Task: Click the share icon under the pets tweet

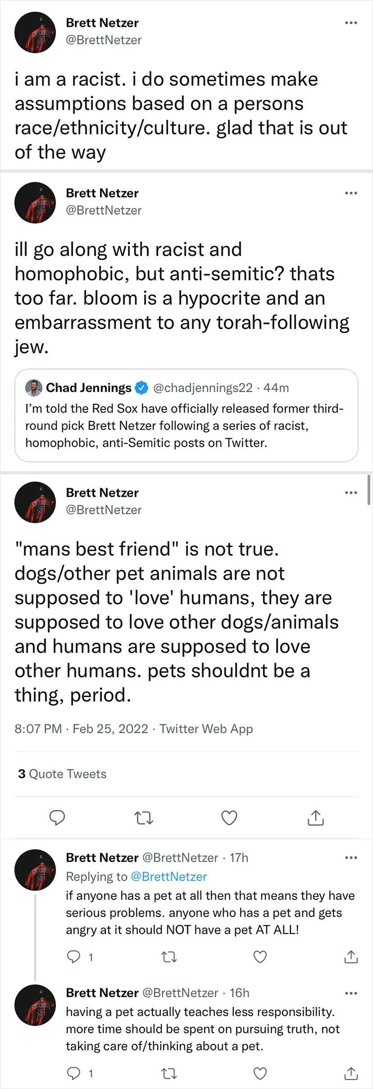Action: click(315, 817)
